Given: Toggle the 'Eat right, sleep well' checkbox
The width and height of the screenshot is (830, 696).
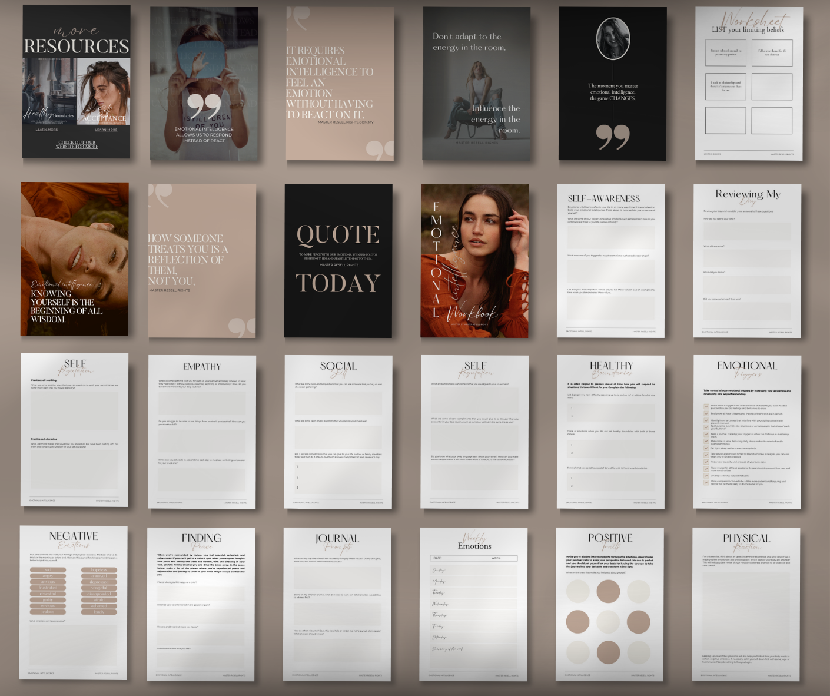Looking at the screenshot, I should [706, 448].
